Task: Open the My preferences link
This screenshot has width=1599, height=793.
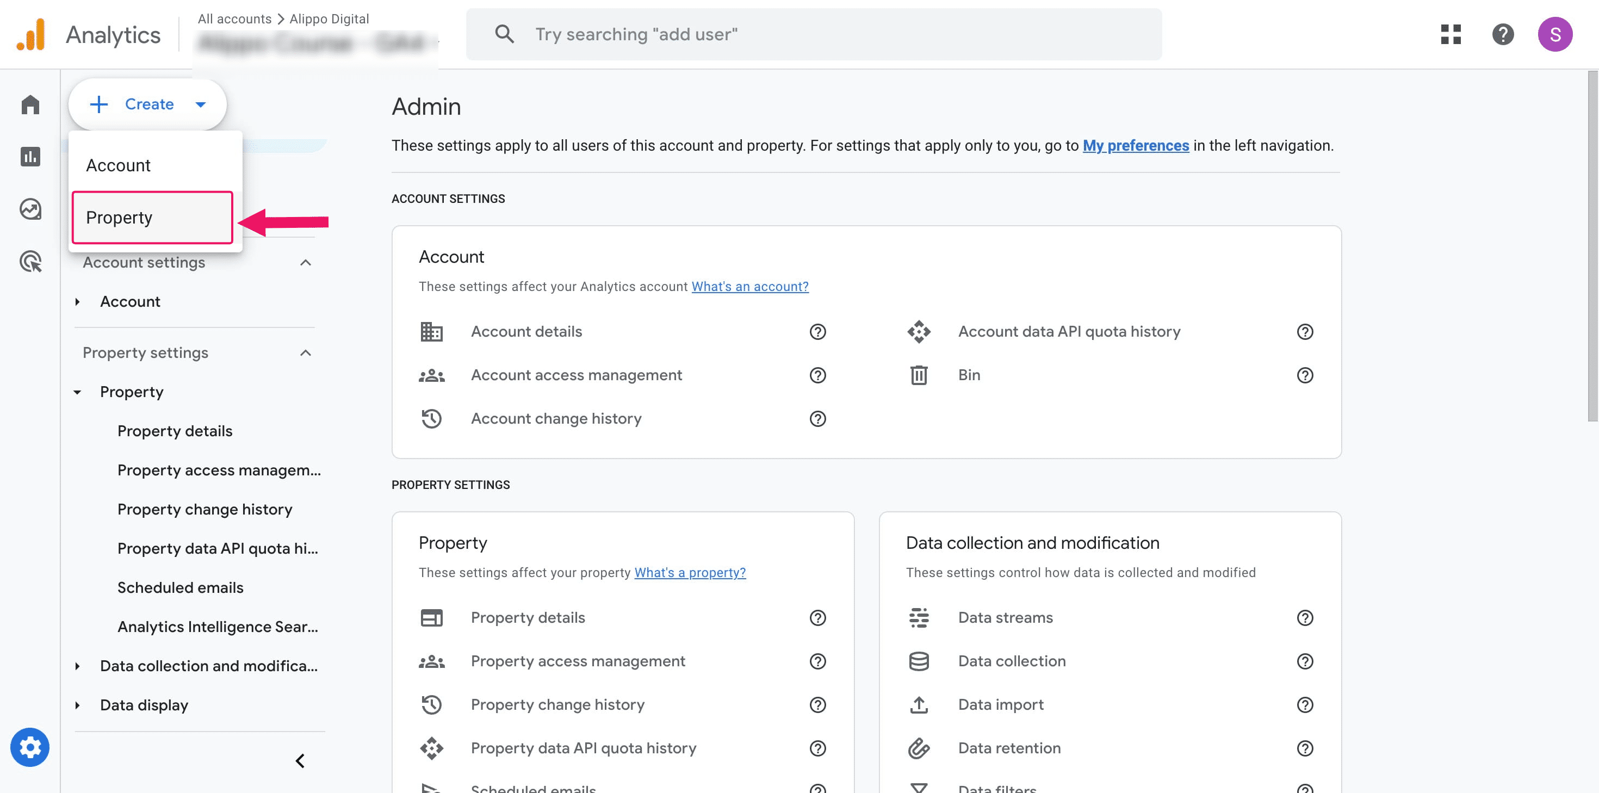Action: click(x=1135, y=145)
